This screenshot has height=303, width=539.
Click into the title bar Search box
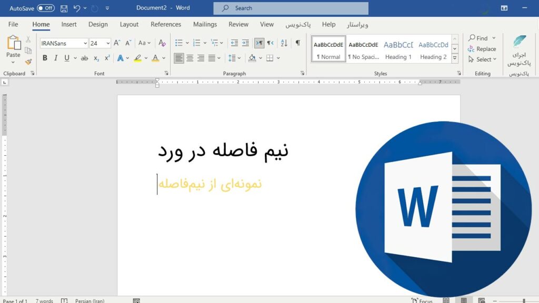(x=291, y=8)
